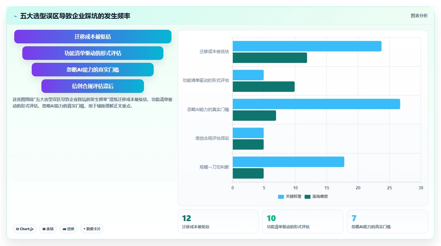Click the blue bar for 信创合规评估滞后
This screenshot has height=246, width=441.
248,133
